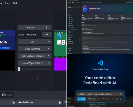Expand the Luma Wipe (300ms) dropdown arrow
This screenshot has height=107, width=133.
49,63
